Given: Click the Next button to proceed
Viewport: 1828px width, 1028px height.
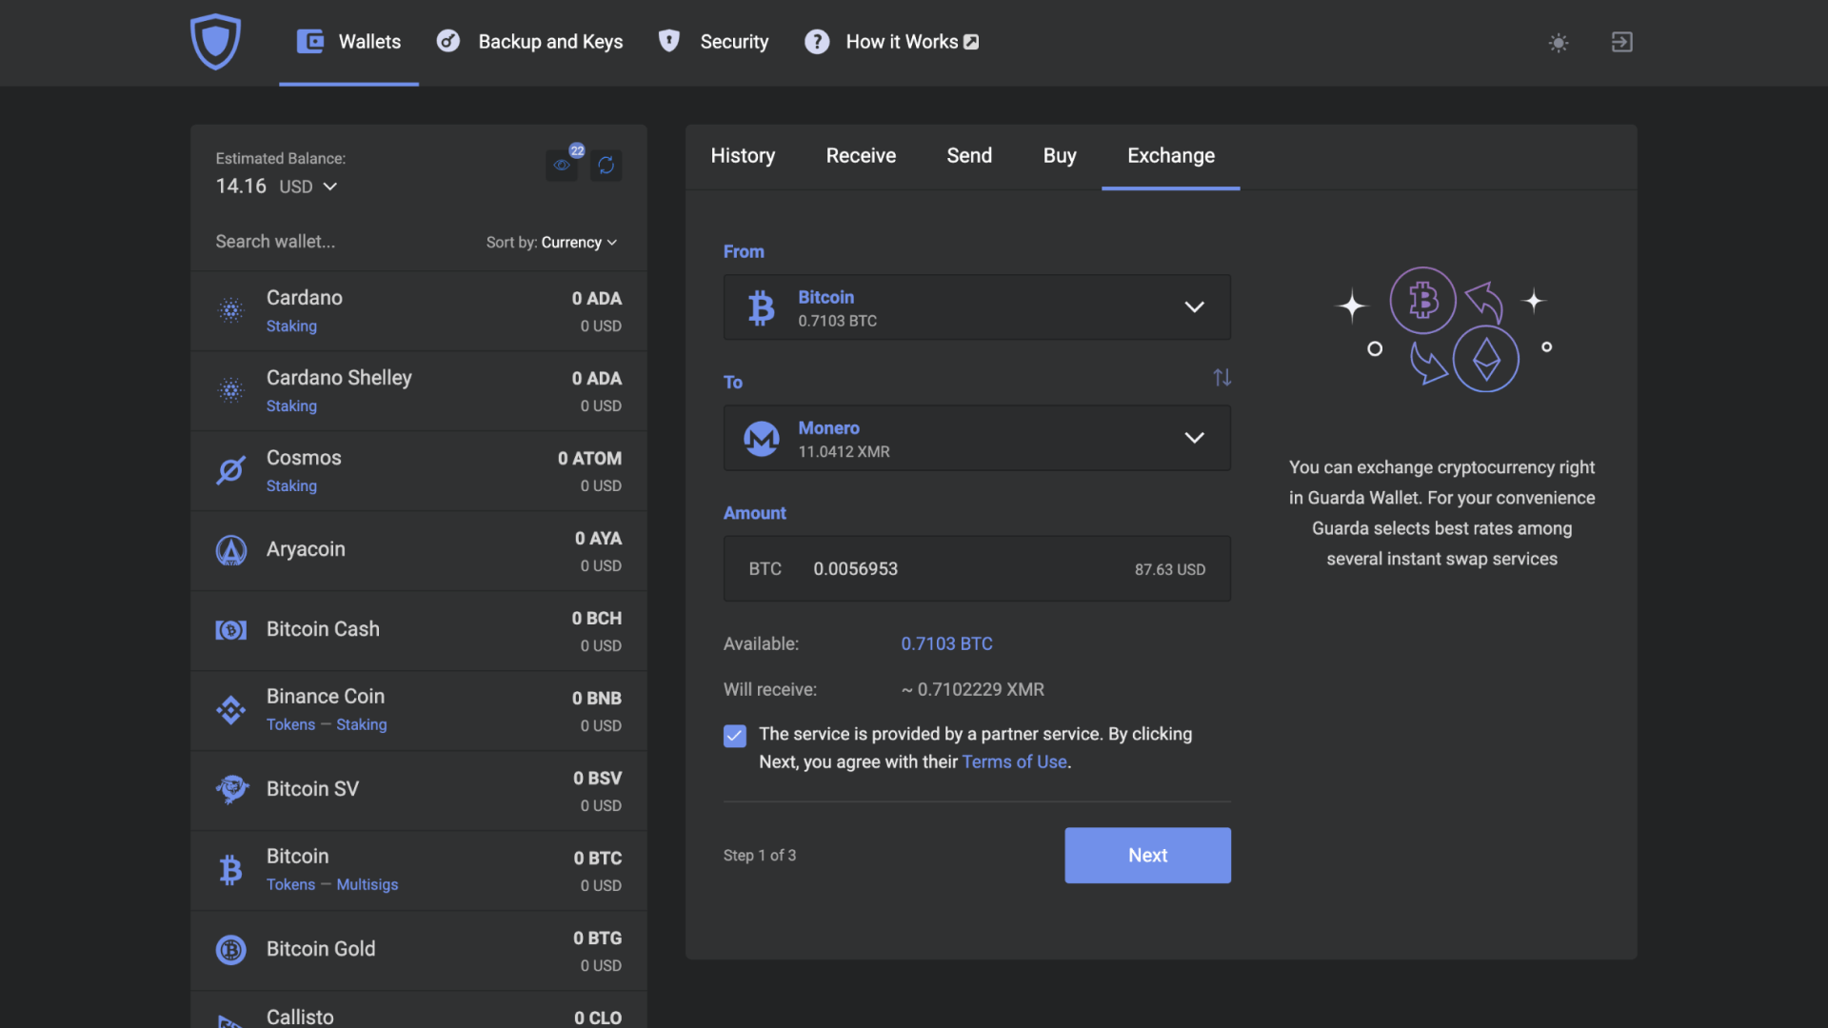Looking at the screenshot, I should click(1147, 855).
